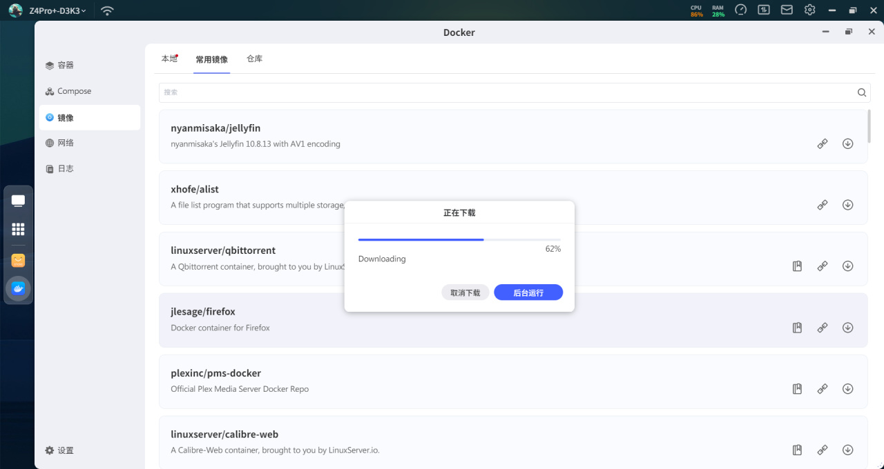Image resolution: width=884 pixels, height=469 pixels.
Task: Open the link icon for linuxserver/calibre-web
Action: tap(823, 450)
